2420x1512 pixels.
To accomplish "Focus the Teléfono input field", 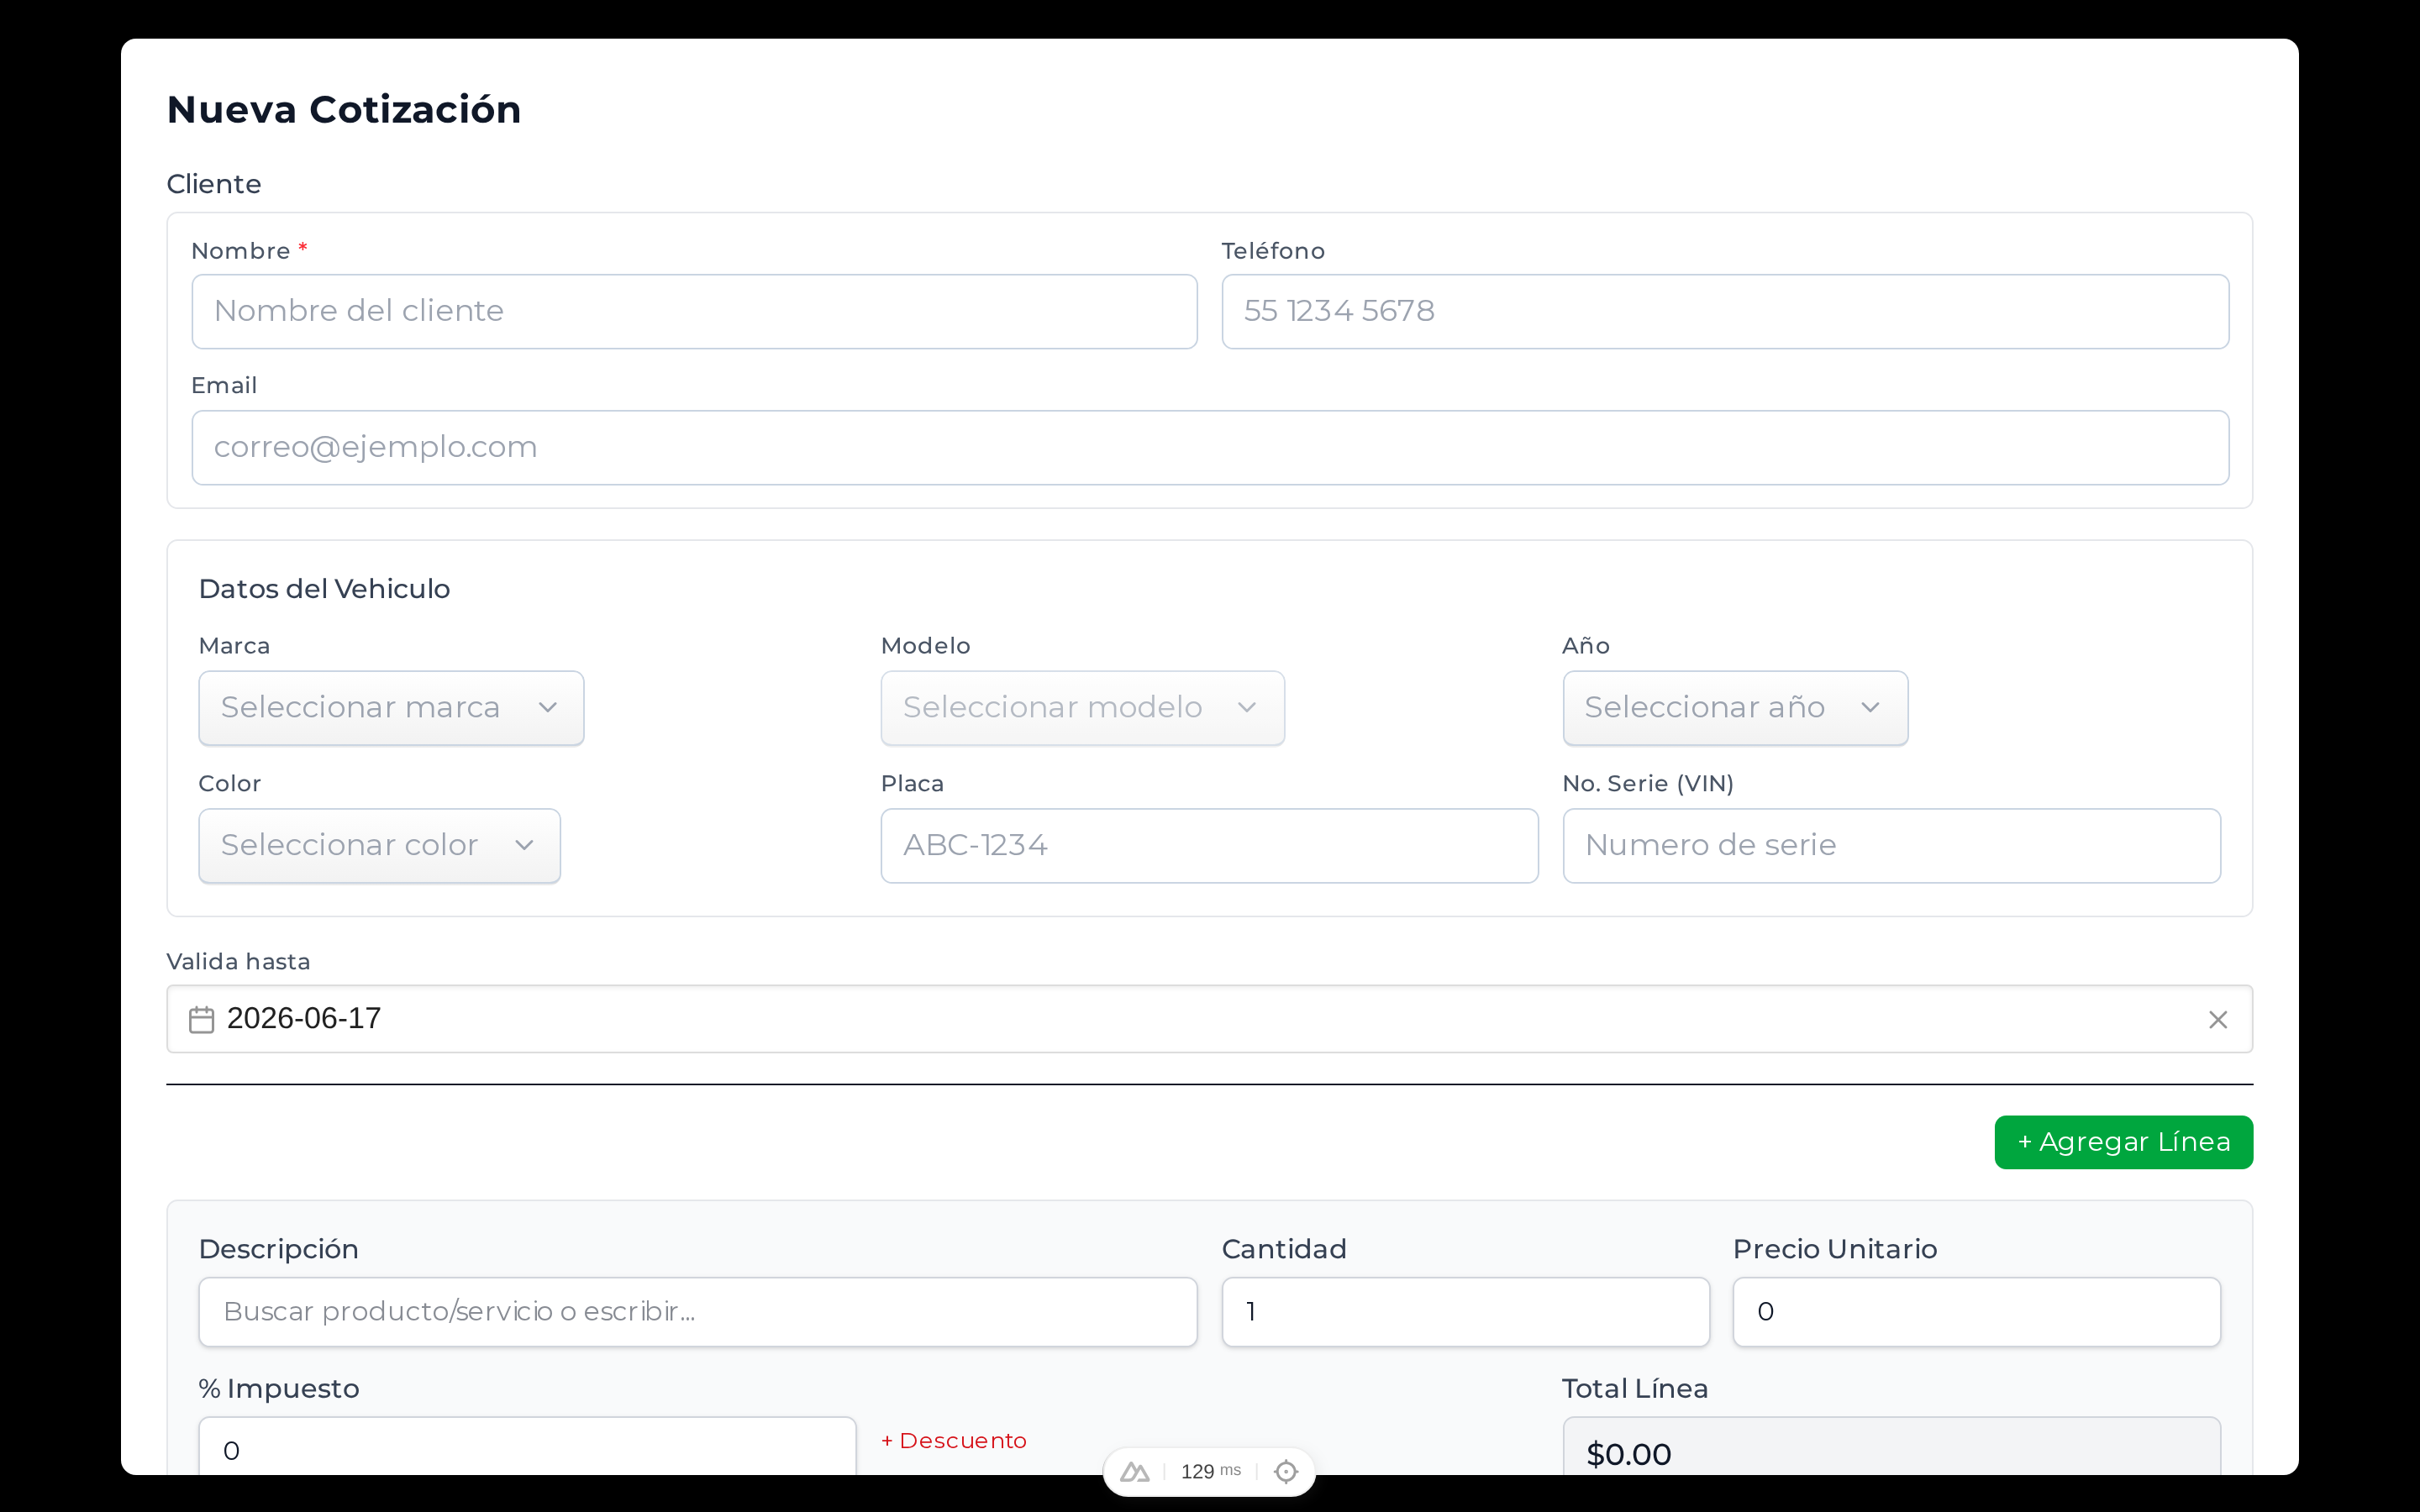I will (x=1725, y=311).
